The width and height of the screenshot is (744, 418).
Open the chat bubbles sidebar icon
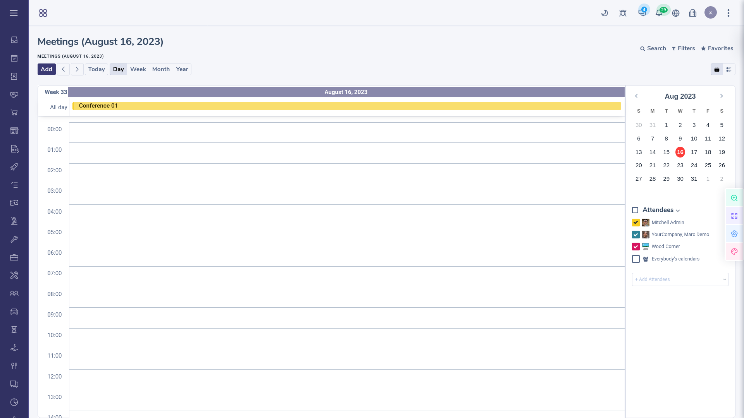click(x=14, y=384)
